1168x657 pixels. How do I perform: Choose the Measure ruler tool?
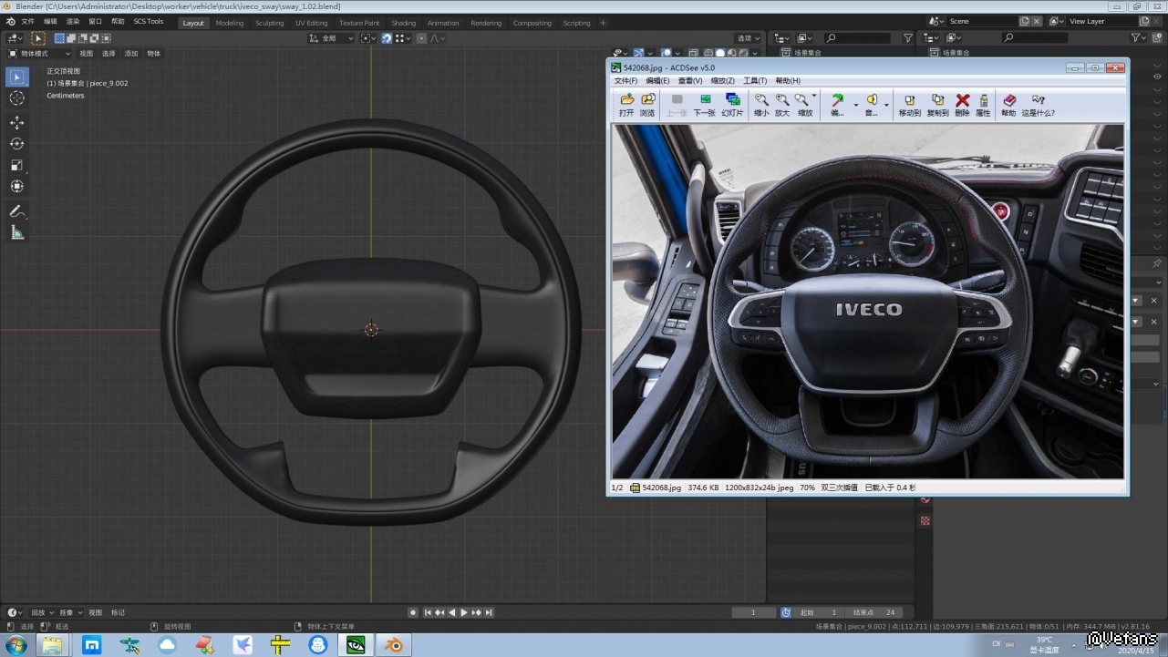(17, 233)
